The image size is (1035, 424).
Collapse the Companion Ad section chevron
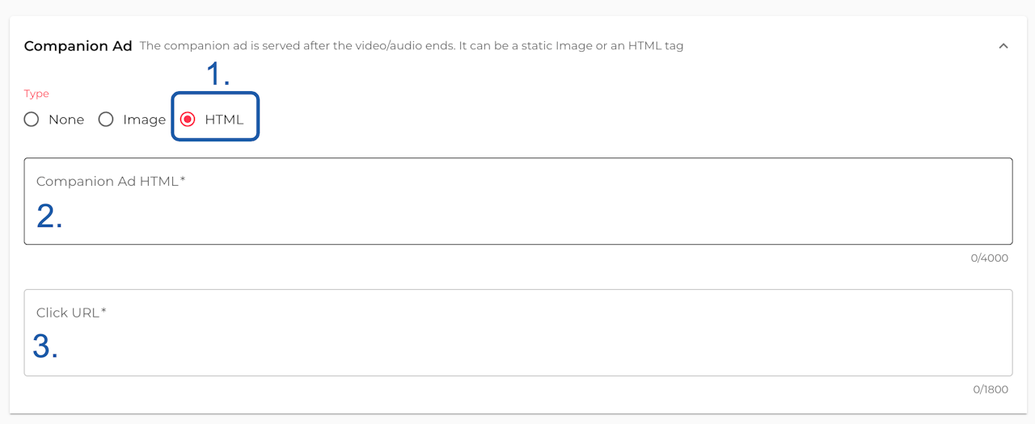tap(1003, 46)
